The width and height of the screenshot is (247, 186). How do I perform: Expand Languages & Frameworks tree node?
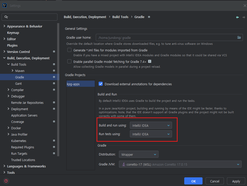click(x=4, y=166)
